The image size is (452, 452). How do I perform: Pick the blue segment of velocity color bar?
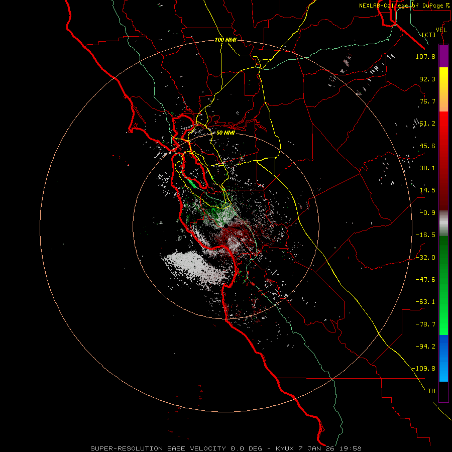[443, 358]
